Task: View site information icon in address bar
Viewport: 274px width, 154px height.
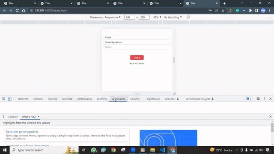Action: pyautogui.click(x=32, y=10)
